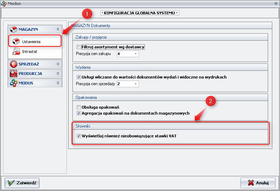The width and height of the screenshot is (280, 191).
Task: Collapse the MAGAZYN section chevron
Action: click(58, 29)
